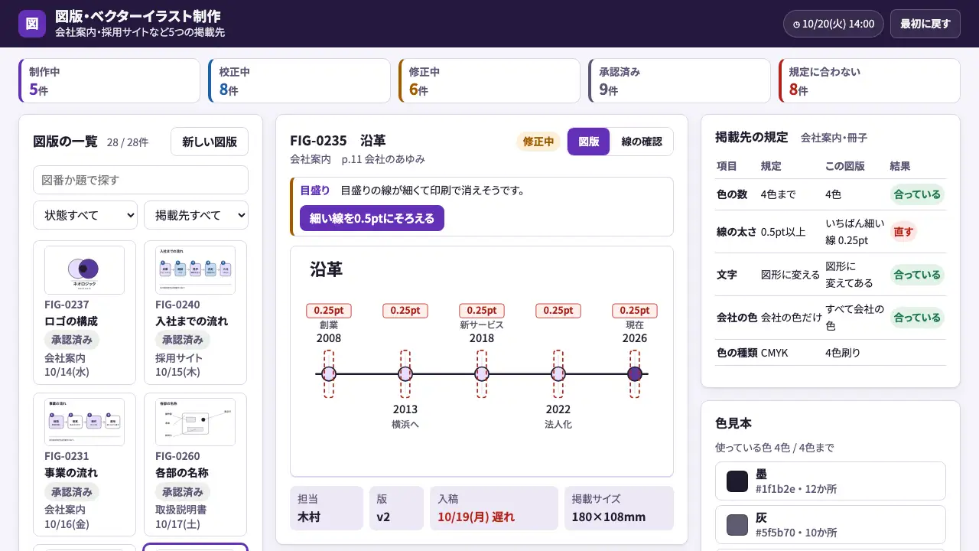Click the 入稿 10/19(月) 遅れ info box

494,508
